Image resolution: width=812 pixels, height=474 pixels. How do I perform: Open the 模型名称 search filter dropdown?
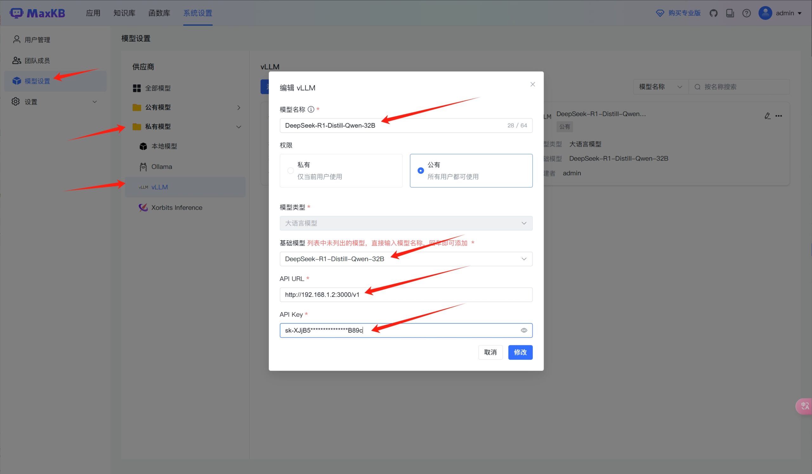point(661,87)
